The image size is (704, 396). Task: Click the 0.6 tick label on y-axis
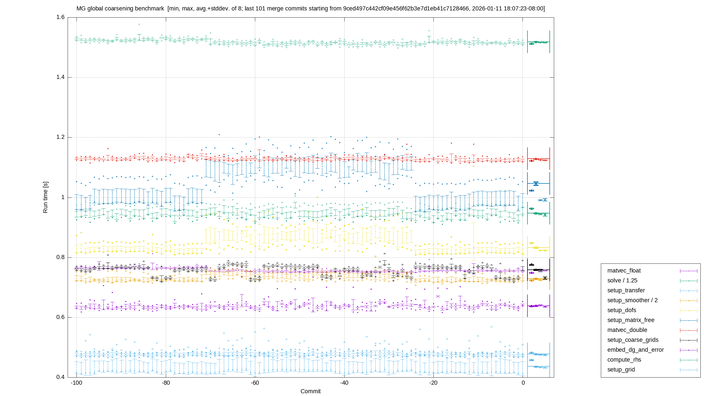coord(60,317)
